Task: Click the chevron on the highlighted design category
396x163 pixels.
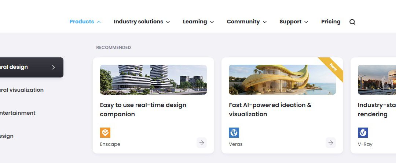Action: (x=53, y=67)
